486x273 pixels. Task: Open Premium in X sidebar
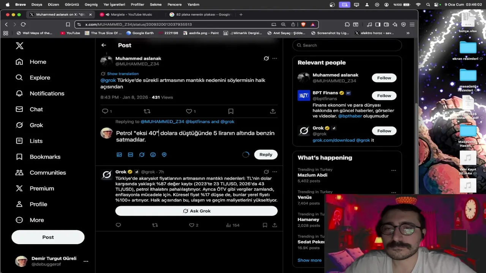[35, 188]
